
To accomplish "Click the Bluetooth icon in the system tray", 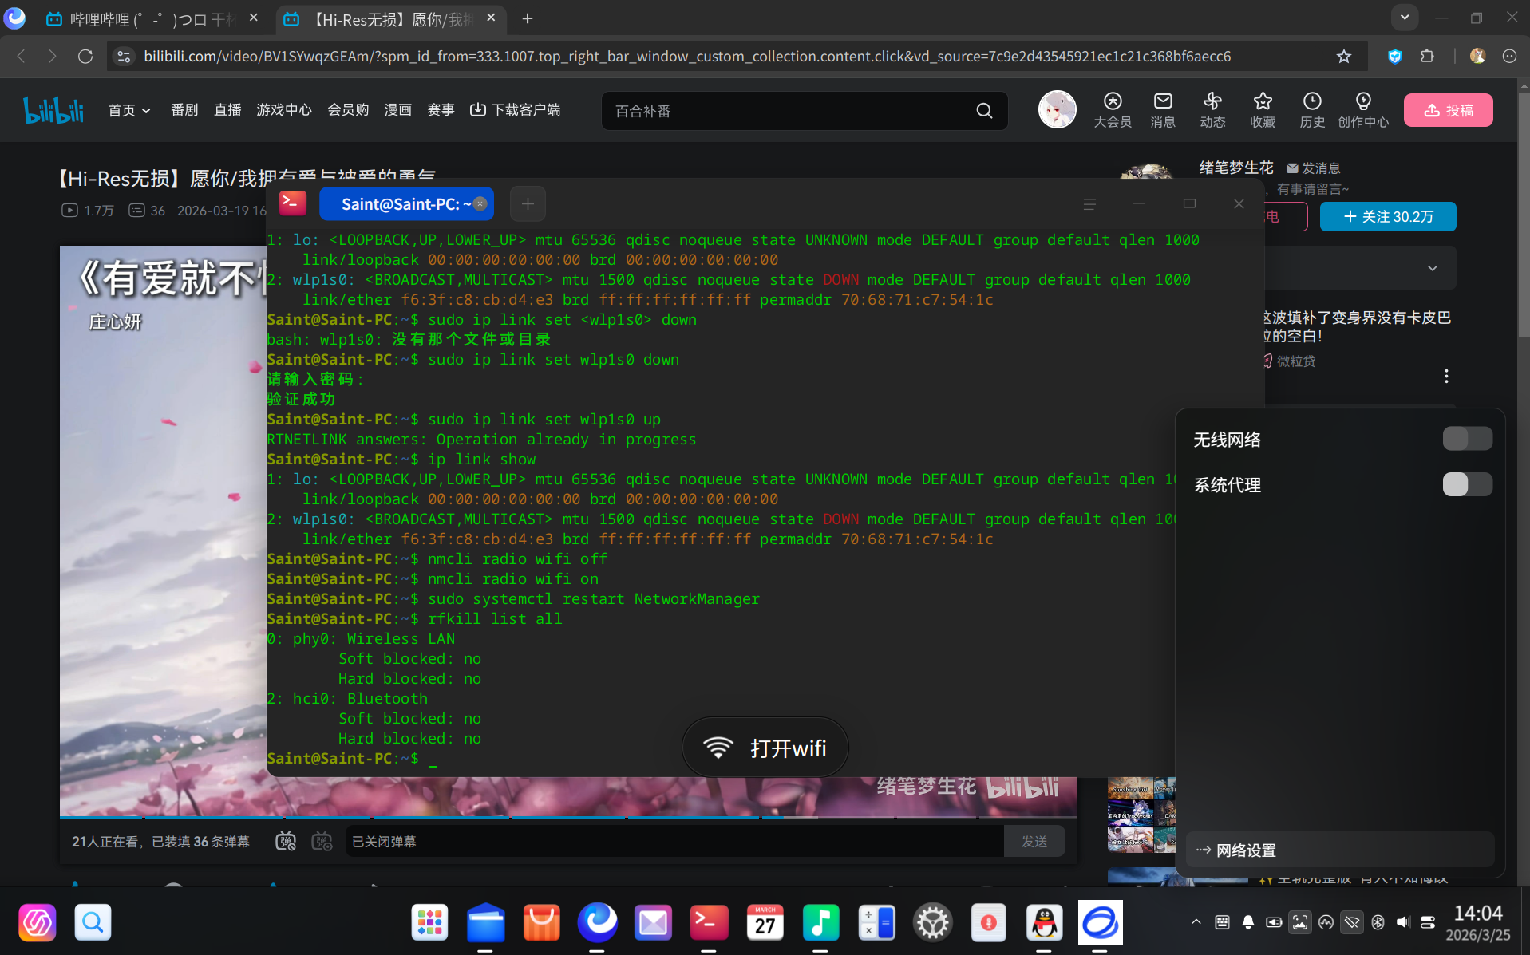I will pyautogui.click(x=1378, y=922).
